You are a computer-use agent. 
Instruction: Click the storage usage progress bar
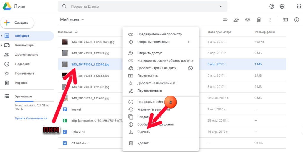(35, 101)
